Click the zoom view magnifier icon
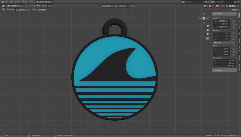This screenshot has width=241, height=137. pyautogui.click(x=208, y=26)
